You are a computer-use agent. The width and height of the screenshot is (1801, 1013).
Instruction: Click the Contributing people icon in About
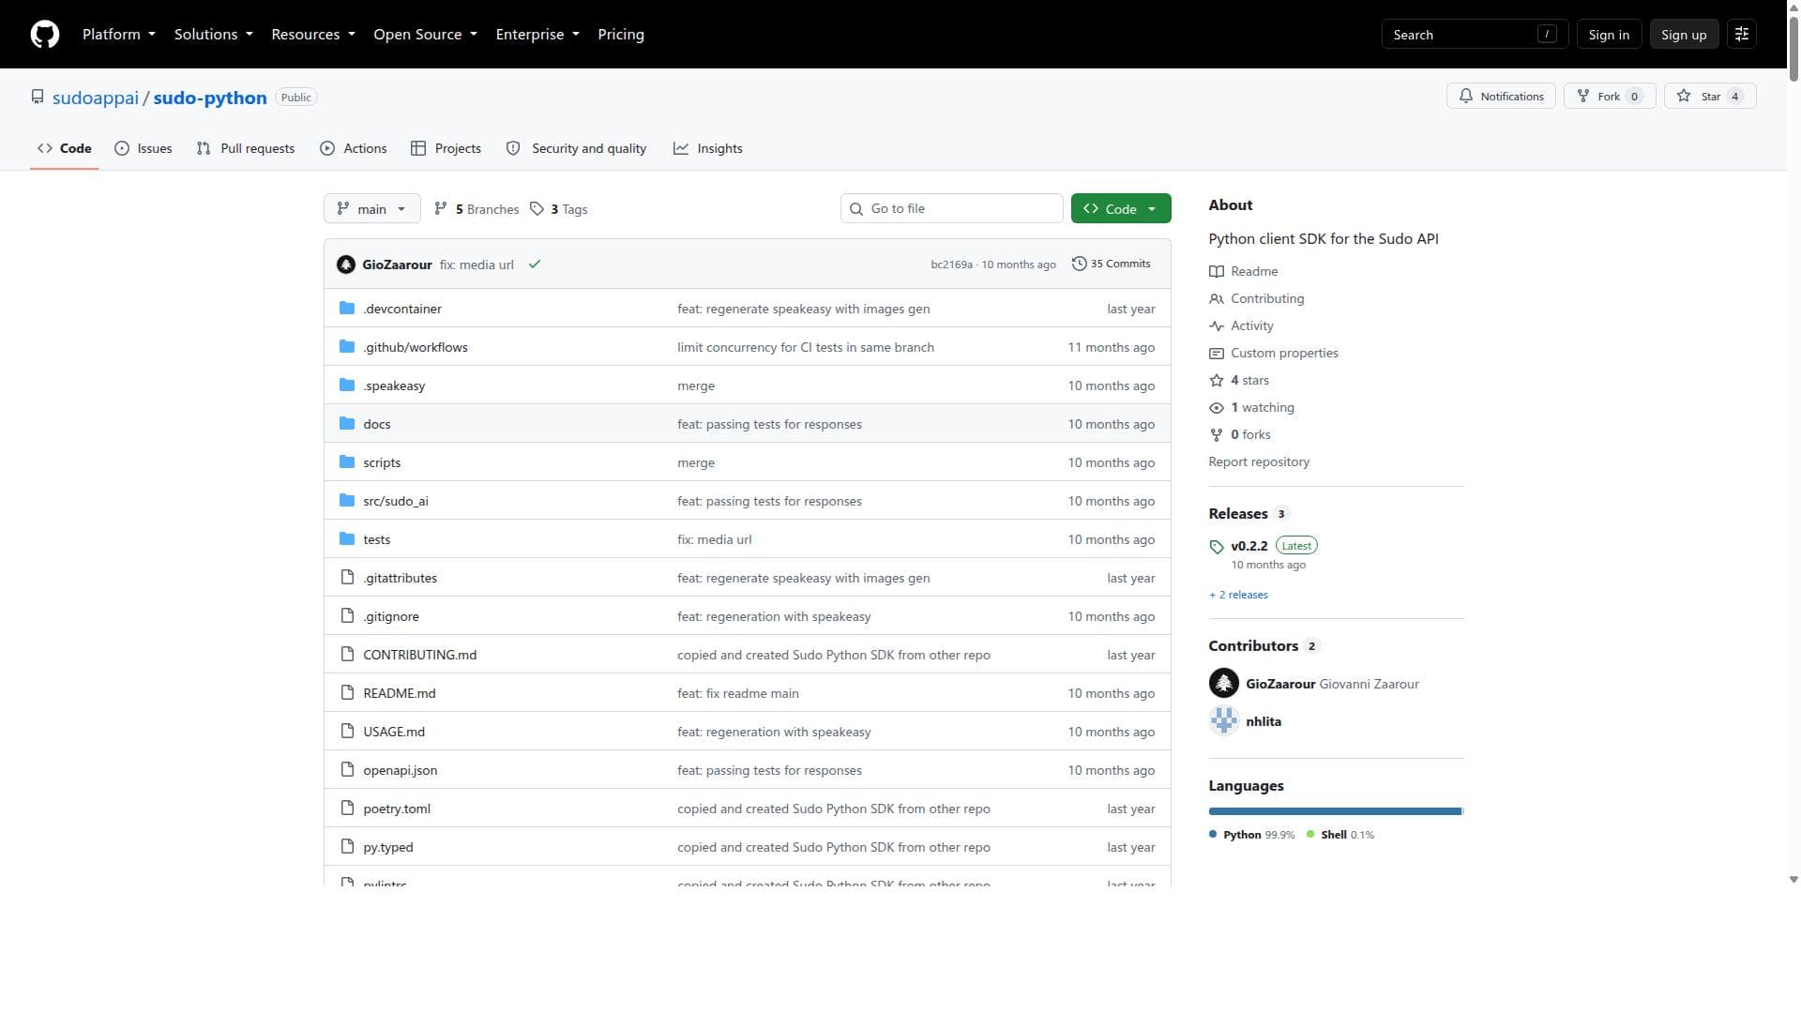(1217, 299)
